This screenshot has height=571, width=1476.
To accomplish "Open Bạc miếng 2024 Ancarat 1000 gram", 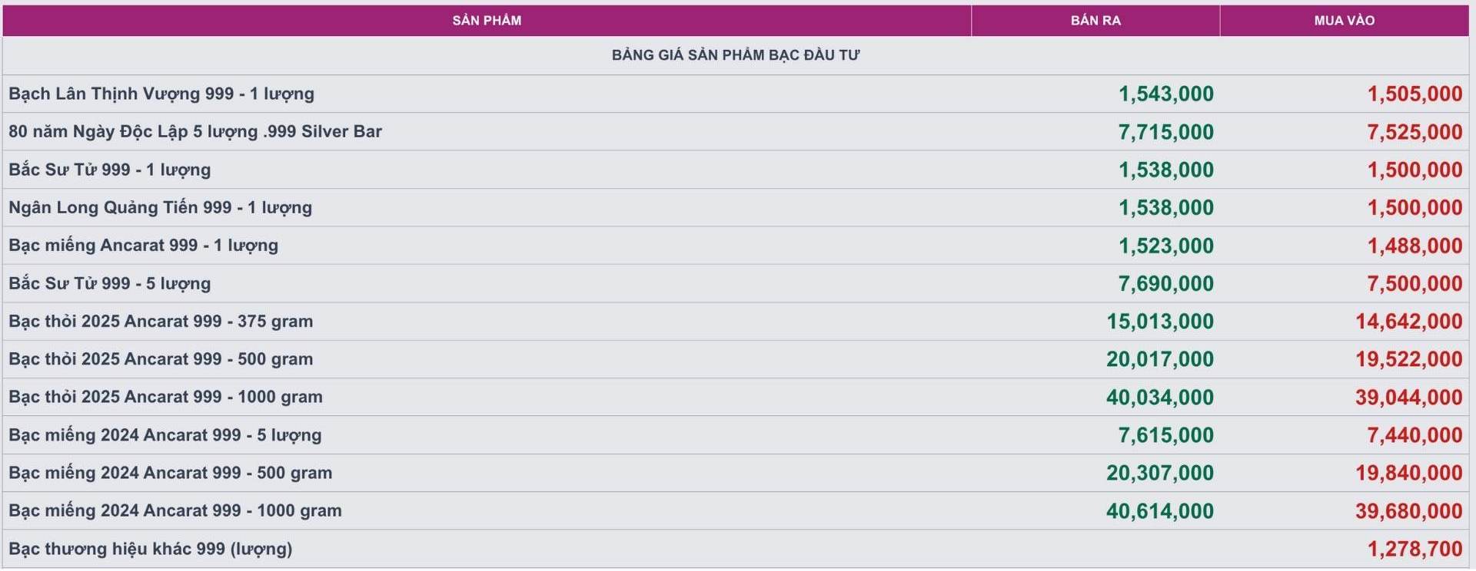I will (x=175, y=510).
